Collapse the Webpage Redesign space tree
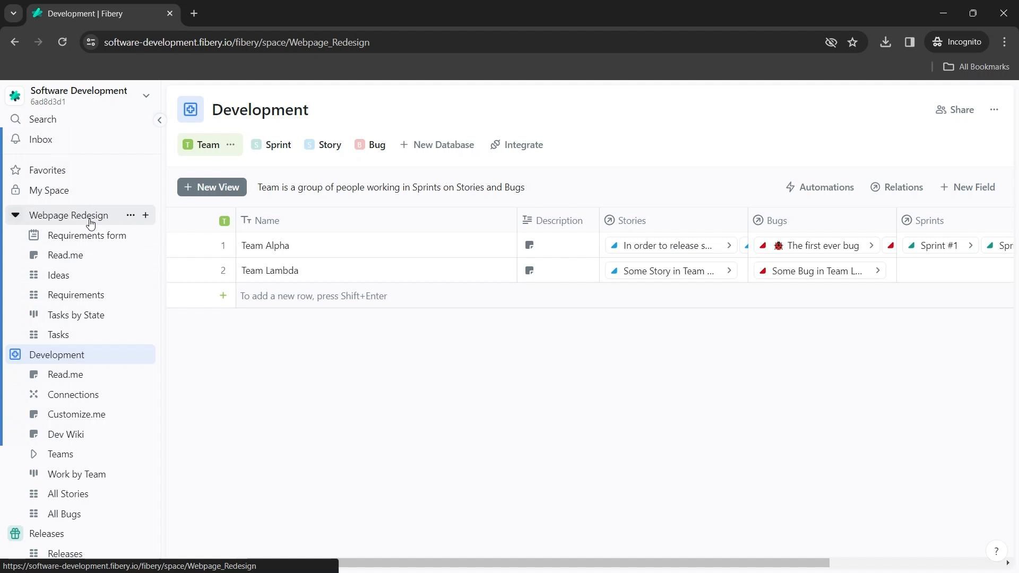This screenshot has width=1019, height=573. pyautogui.click(x=15, y=215)
